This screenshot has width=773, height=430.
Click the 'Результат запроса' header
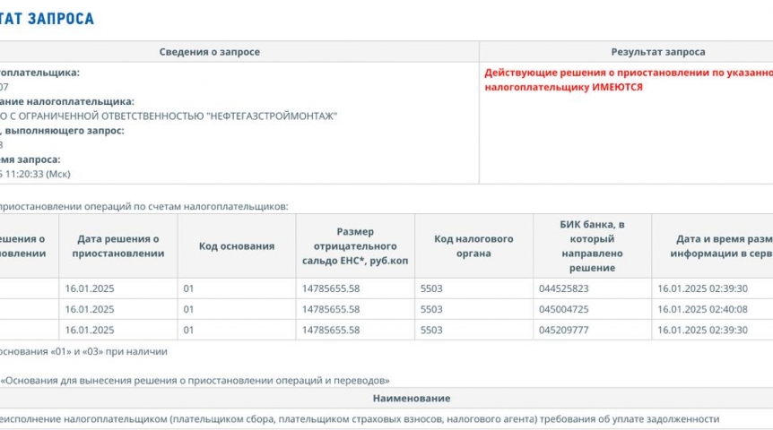coord(658,52)
